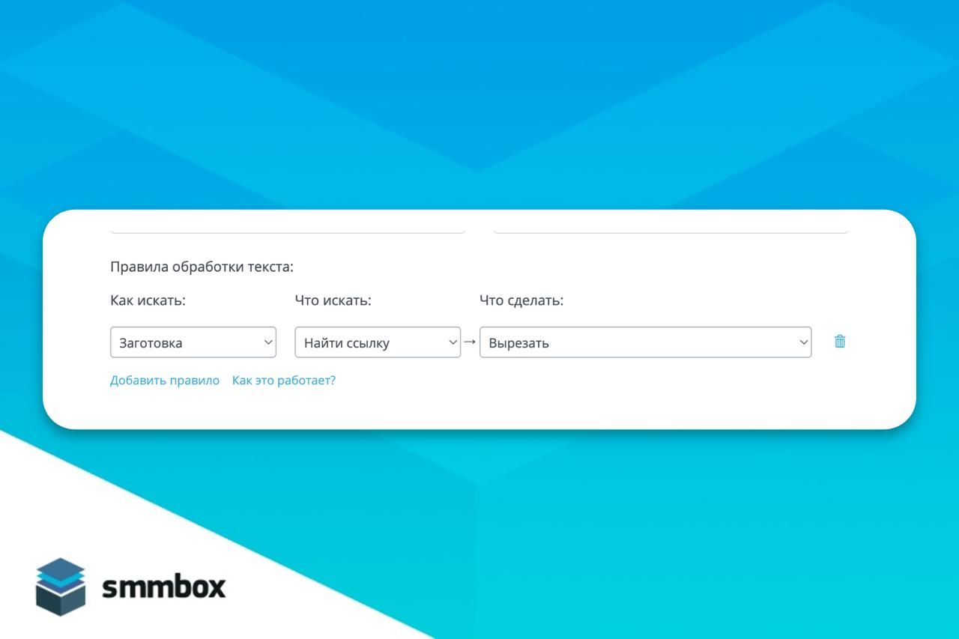Click the smmbox wordmark text
959x639 pixels.
click(x=163, y=587)
